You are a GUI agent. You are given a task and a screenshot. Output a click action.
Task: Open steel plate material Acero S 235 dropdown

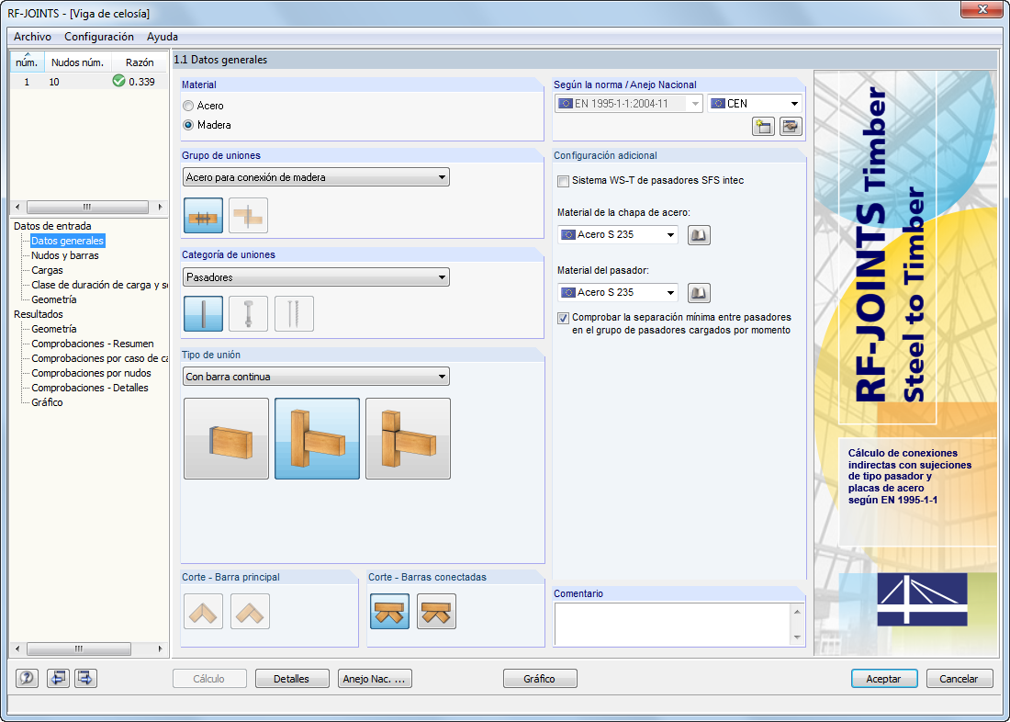coord(618,234)
